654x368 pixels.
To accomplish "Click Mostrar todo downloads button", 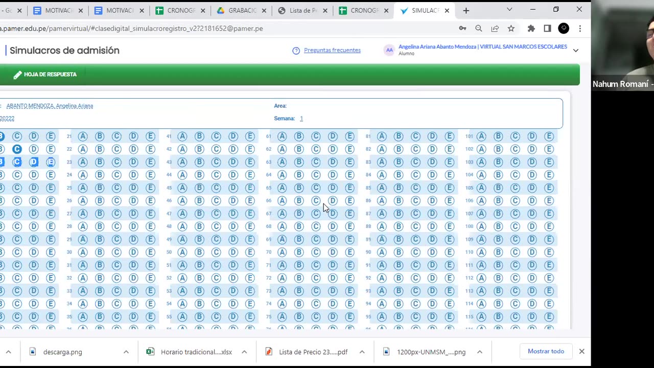I will click(546, 351).
